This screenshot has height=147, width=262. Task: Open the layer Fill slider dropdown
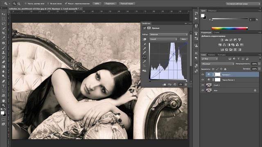point(259,69)
